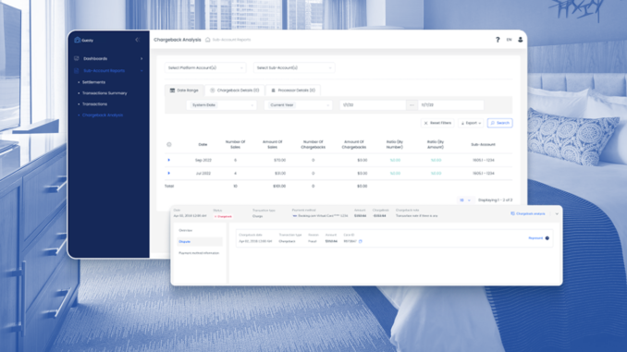Select Dispute in the detail panel

tap(200, 242)
